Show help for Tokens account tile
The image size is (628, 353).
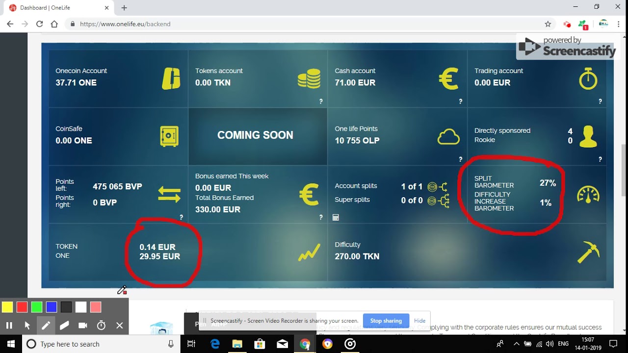coord(321,101)
